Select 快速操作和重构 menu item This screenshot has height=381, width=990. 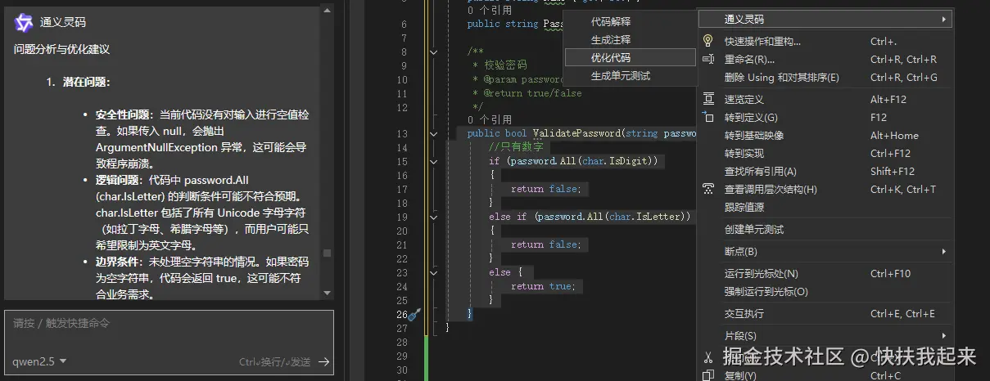coord(825,41)
